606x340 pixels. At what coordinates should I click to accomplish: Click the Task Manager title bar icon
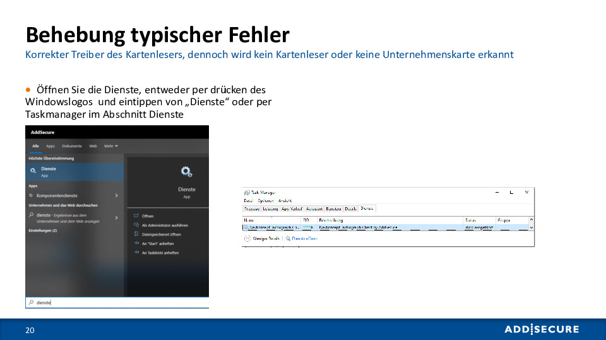click(x=247, y=193)
